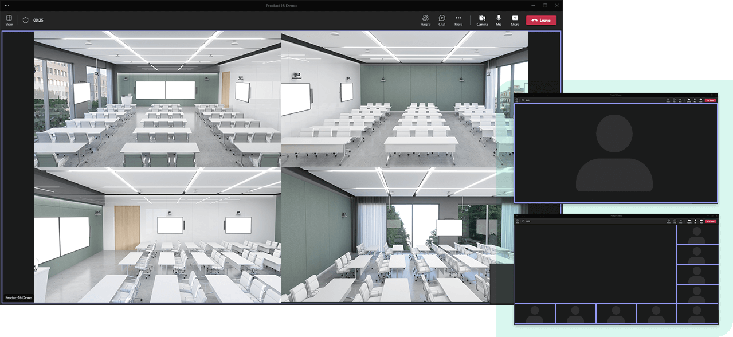Select the bottom-left classroom view with the wooden door
Screen dimensions: 733x337
[x=158, y=235]
